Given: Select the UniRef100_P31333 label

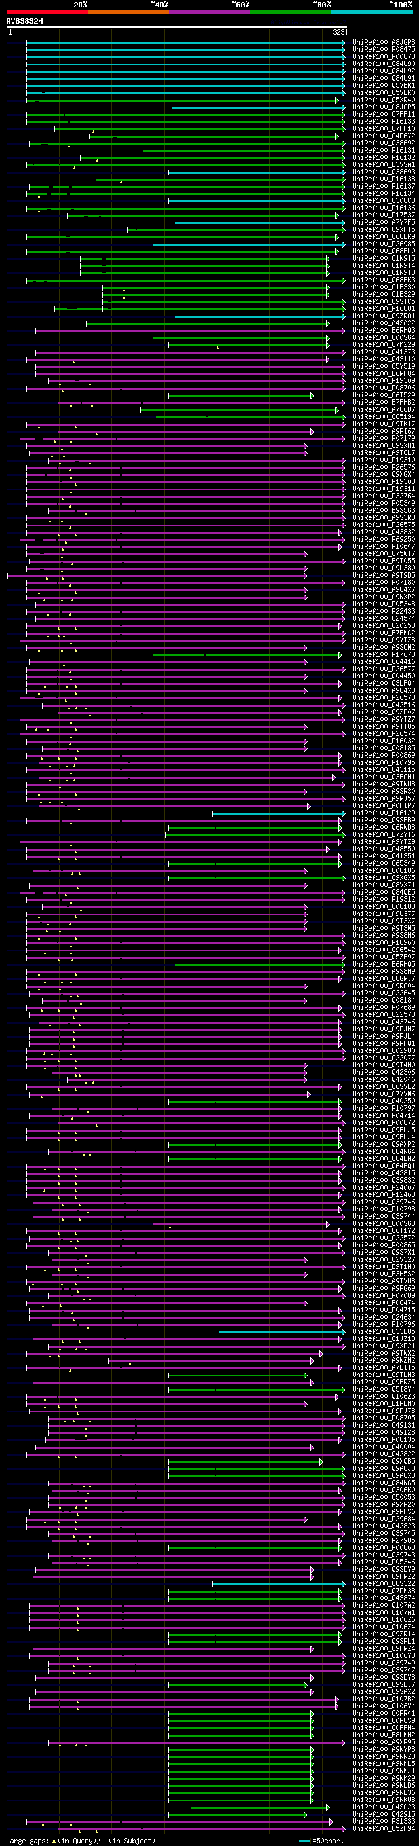Looking at the screenshot, I should pyautogui.click(x=384, y=1823).
